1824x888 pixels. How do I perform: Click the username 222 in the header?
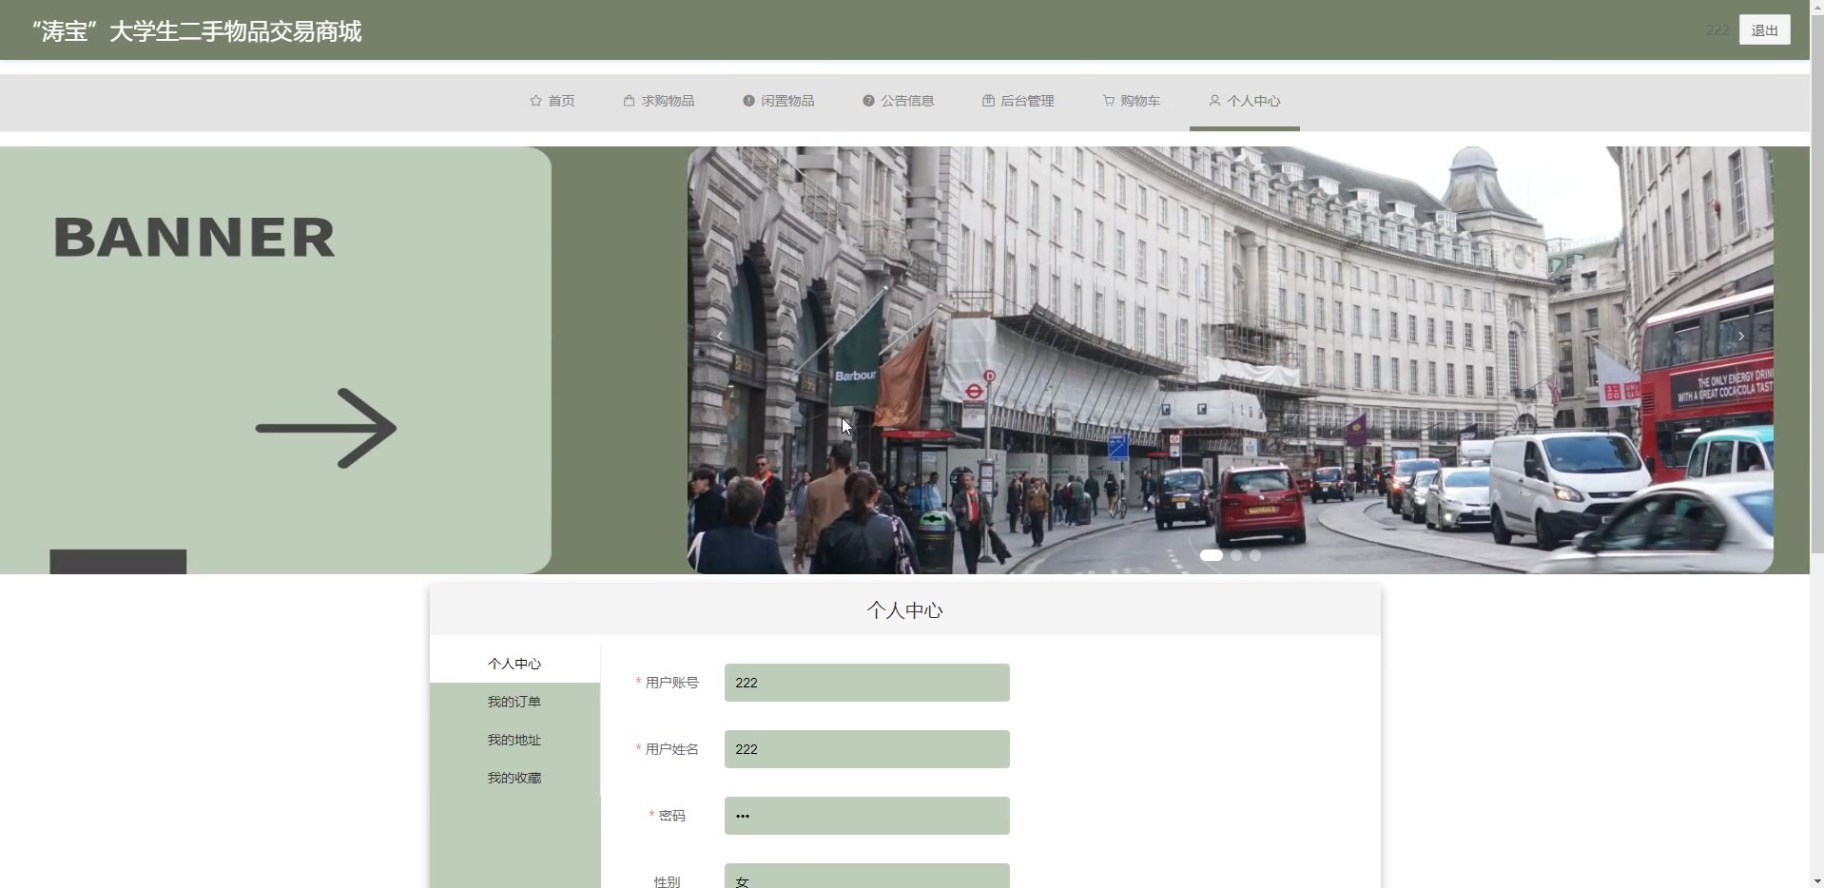coord(1717,30)
